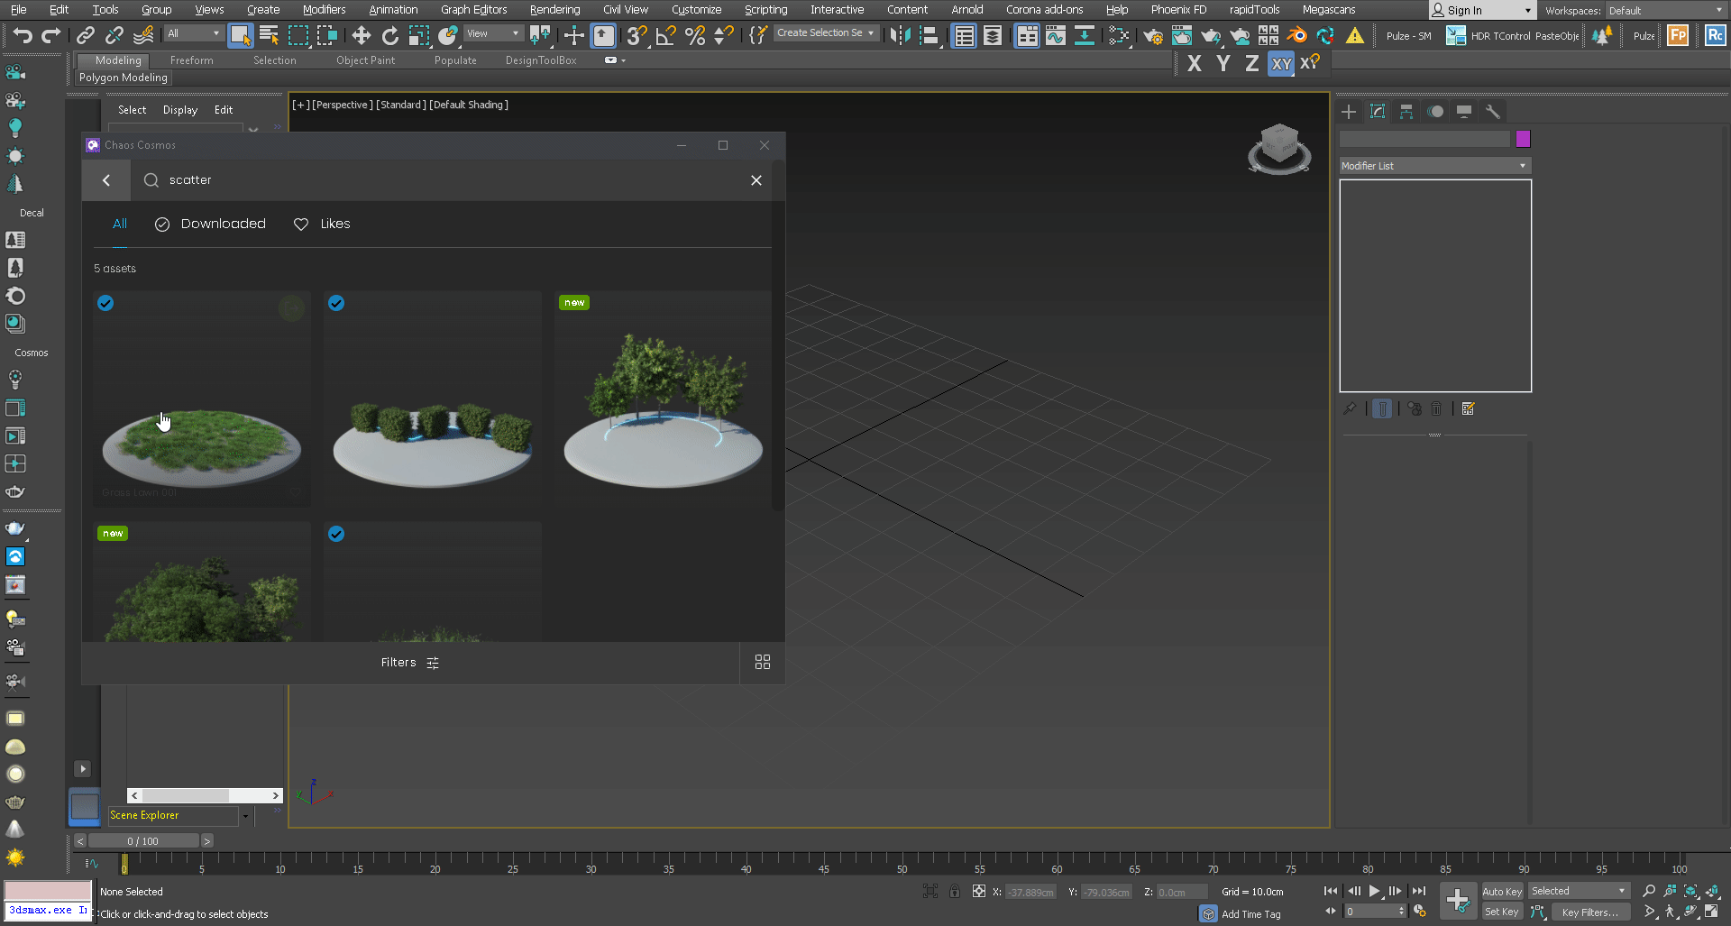Toggle the Spinner Snap button
Image resolution: width=1731 pixels, height=926 pixels.
click(x=724, y=35)
